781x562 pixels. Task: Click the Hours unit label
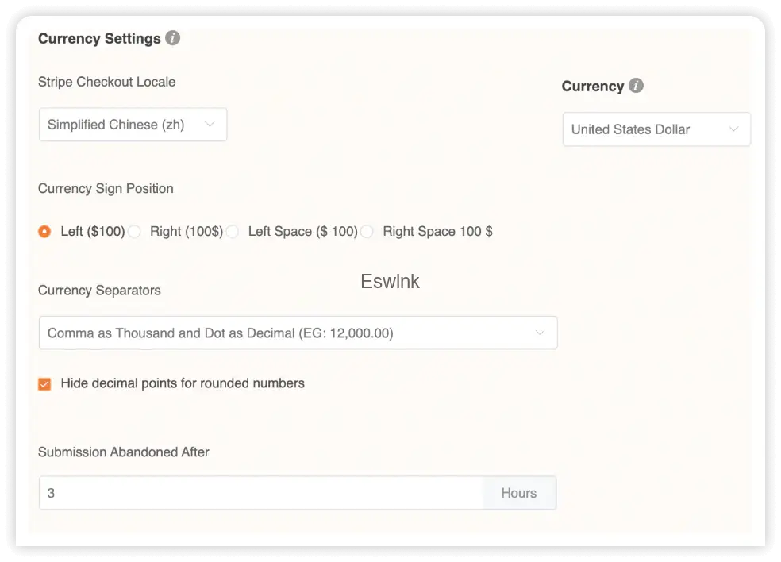pos(518,493)
